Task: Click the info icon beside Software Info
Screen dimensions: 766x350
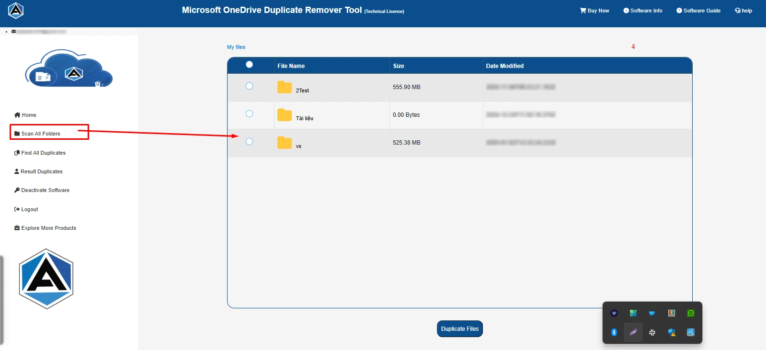Action: click(x=626, y=11)
